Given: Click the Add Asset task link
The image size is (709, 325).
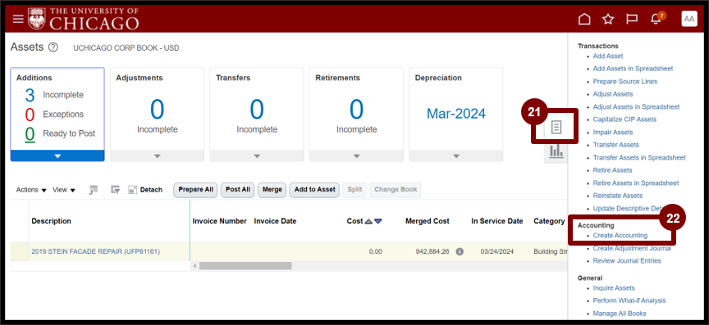Looking at the screenshot, I should coord(608,56).
